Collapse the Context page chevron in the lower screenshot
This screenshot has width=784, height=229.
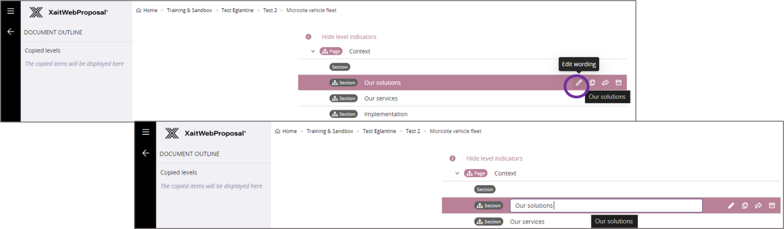(457, 173)
